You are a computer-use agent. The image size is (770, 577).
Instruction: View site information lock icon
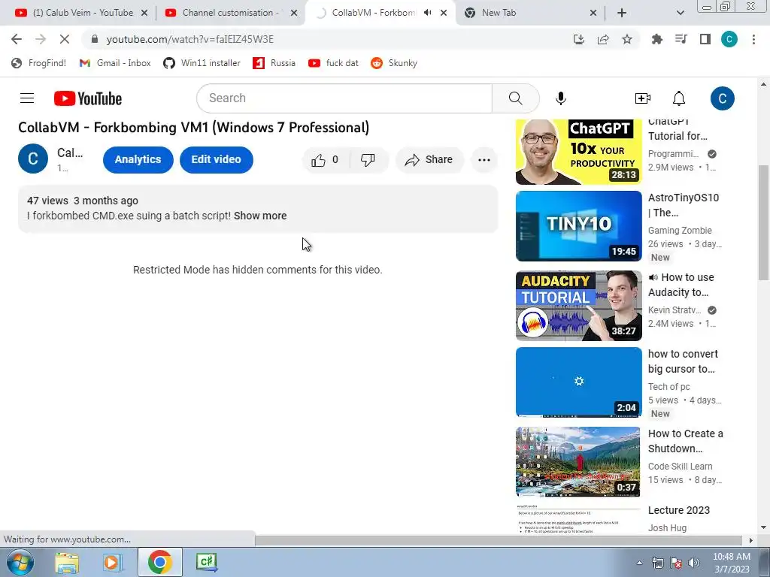coord(95,39)
